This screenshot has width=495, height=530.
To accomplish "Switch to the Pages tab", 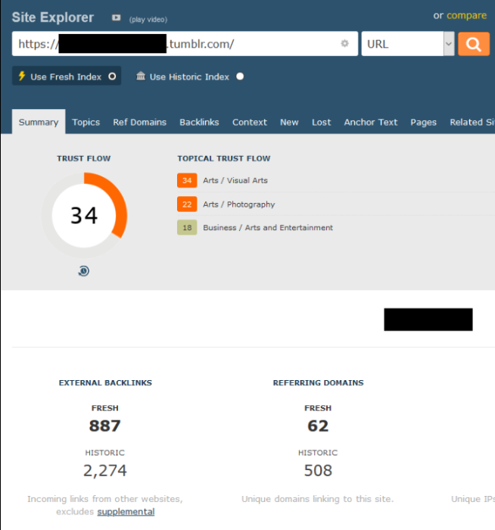I will 423,122.
